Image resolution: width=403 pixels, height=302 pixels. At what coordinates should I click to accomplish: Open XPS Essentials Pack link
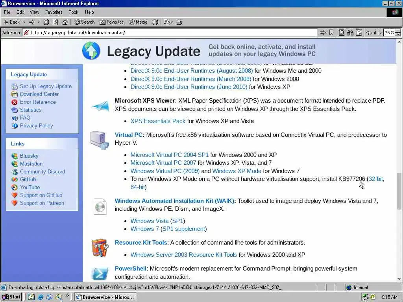[158, 121]
